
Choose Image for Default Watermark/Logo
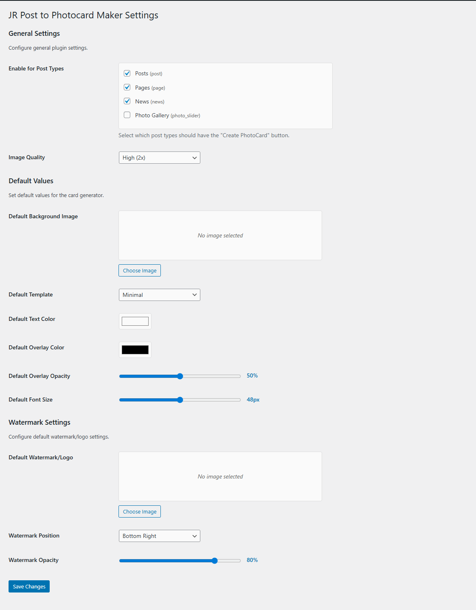[x=139, y=511]
